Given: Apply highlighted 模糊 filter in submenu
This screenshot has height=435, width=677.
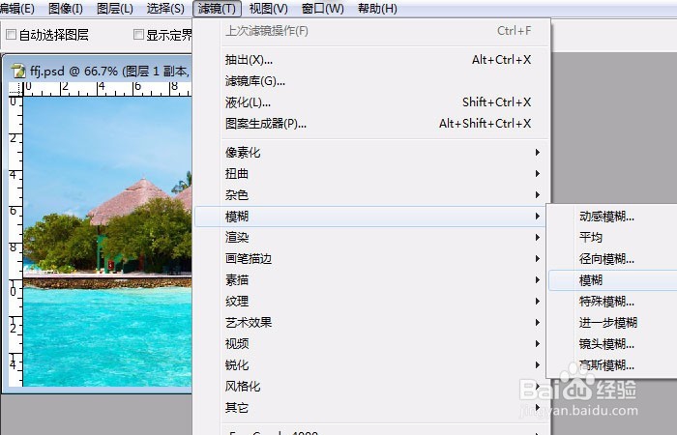Looking at the screenshot, I should tap(612, 280).
